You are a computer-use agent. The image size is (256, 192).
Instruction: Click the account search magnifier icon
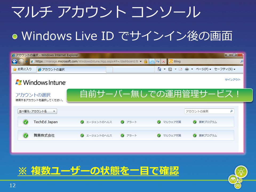tap(231, 111)
